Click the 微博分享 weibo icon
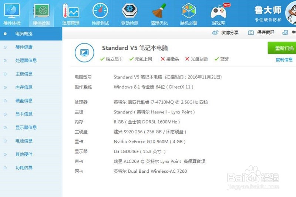 tap(215, 32)
